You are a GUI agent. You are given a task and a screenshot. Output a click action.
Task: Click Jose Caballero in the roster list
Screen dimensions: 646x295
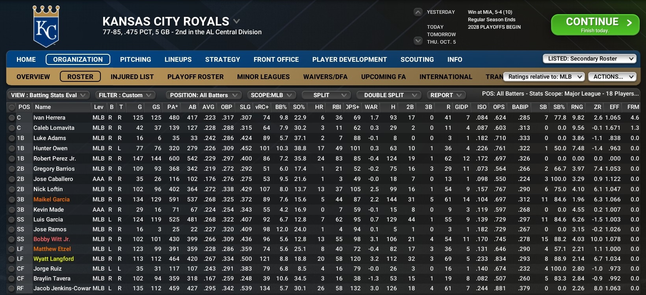pyautogui.click(x=53, y=179)
